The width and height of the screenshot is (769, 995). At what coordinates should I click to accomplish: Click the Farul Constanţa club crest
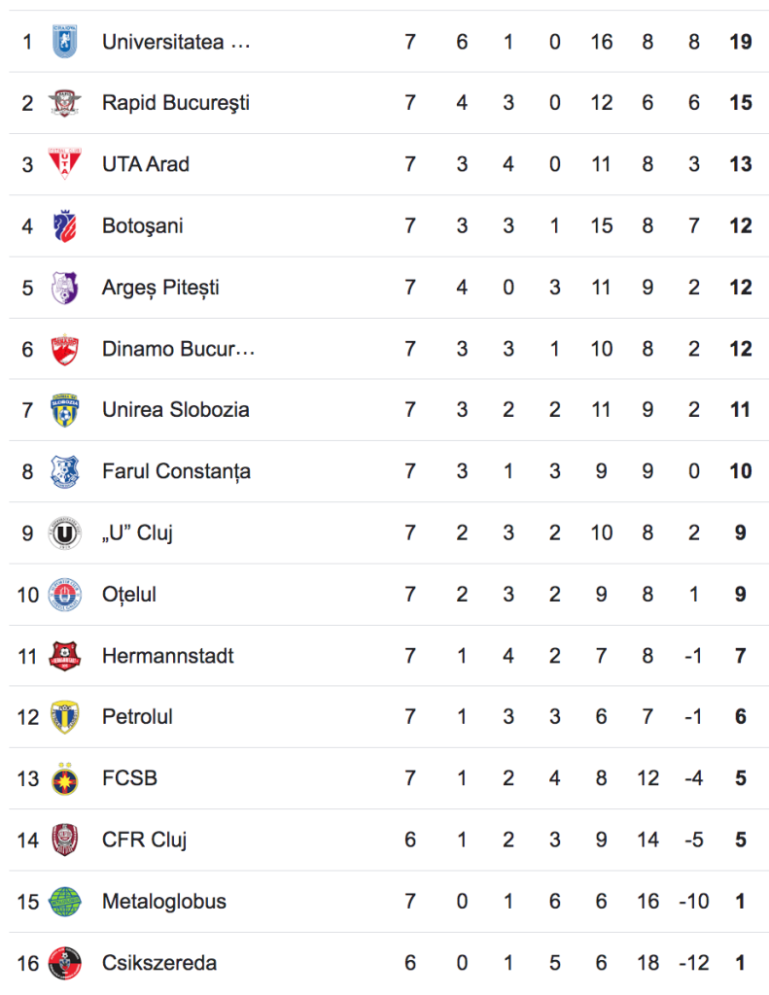pyautogui.click(x=65, y=471)
